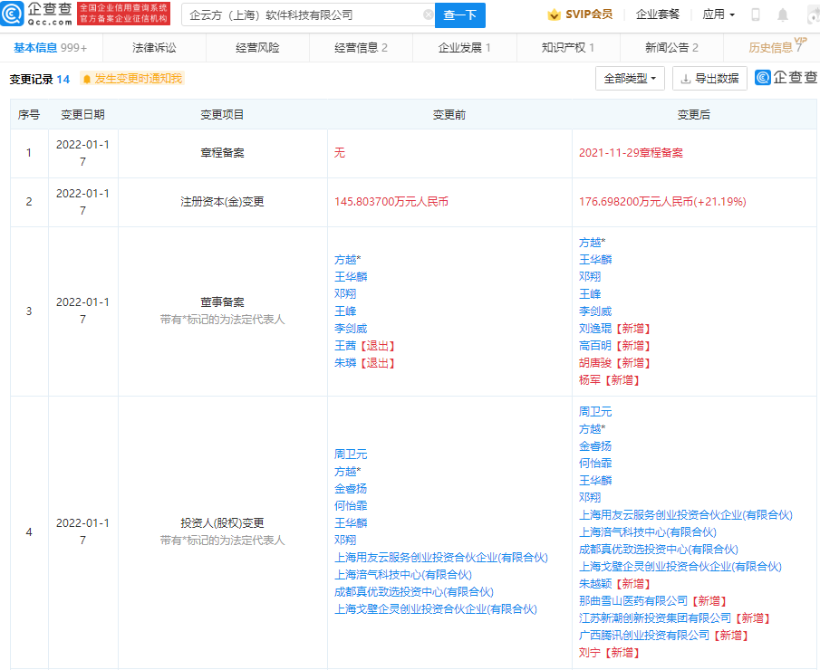The image size is (820, 670).
Task: Click the 序号 column header
Action: pos(29,114)
